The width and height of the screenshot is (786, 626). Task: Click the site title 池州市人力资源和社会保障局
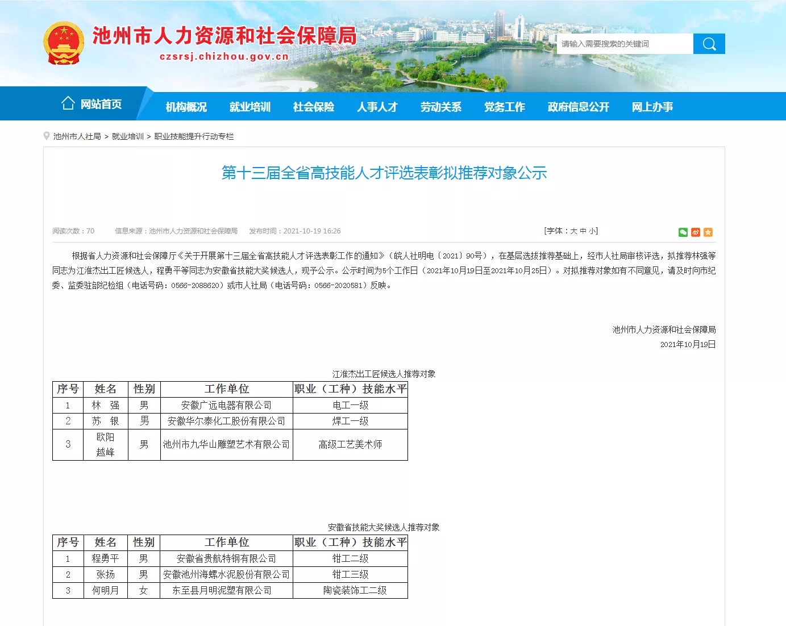(224, 35)
